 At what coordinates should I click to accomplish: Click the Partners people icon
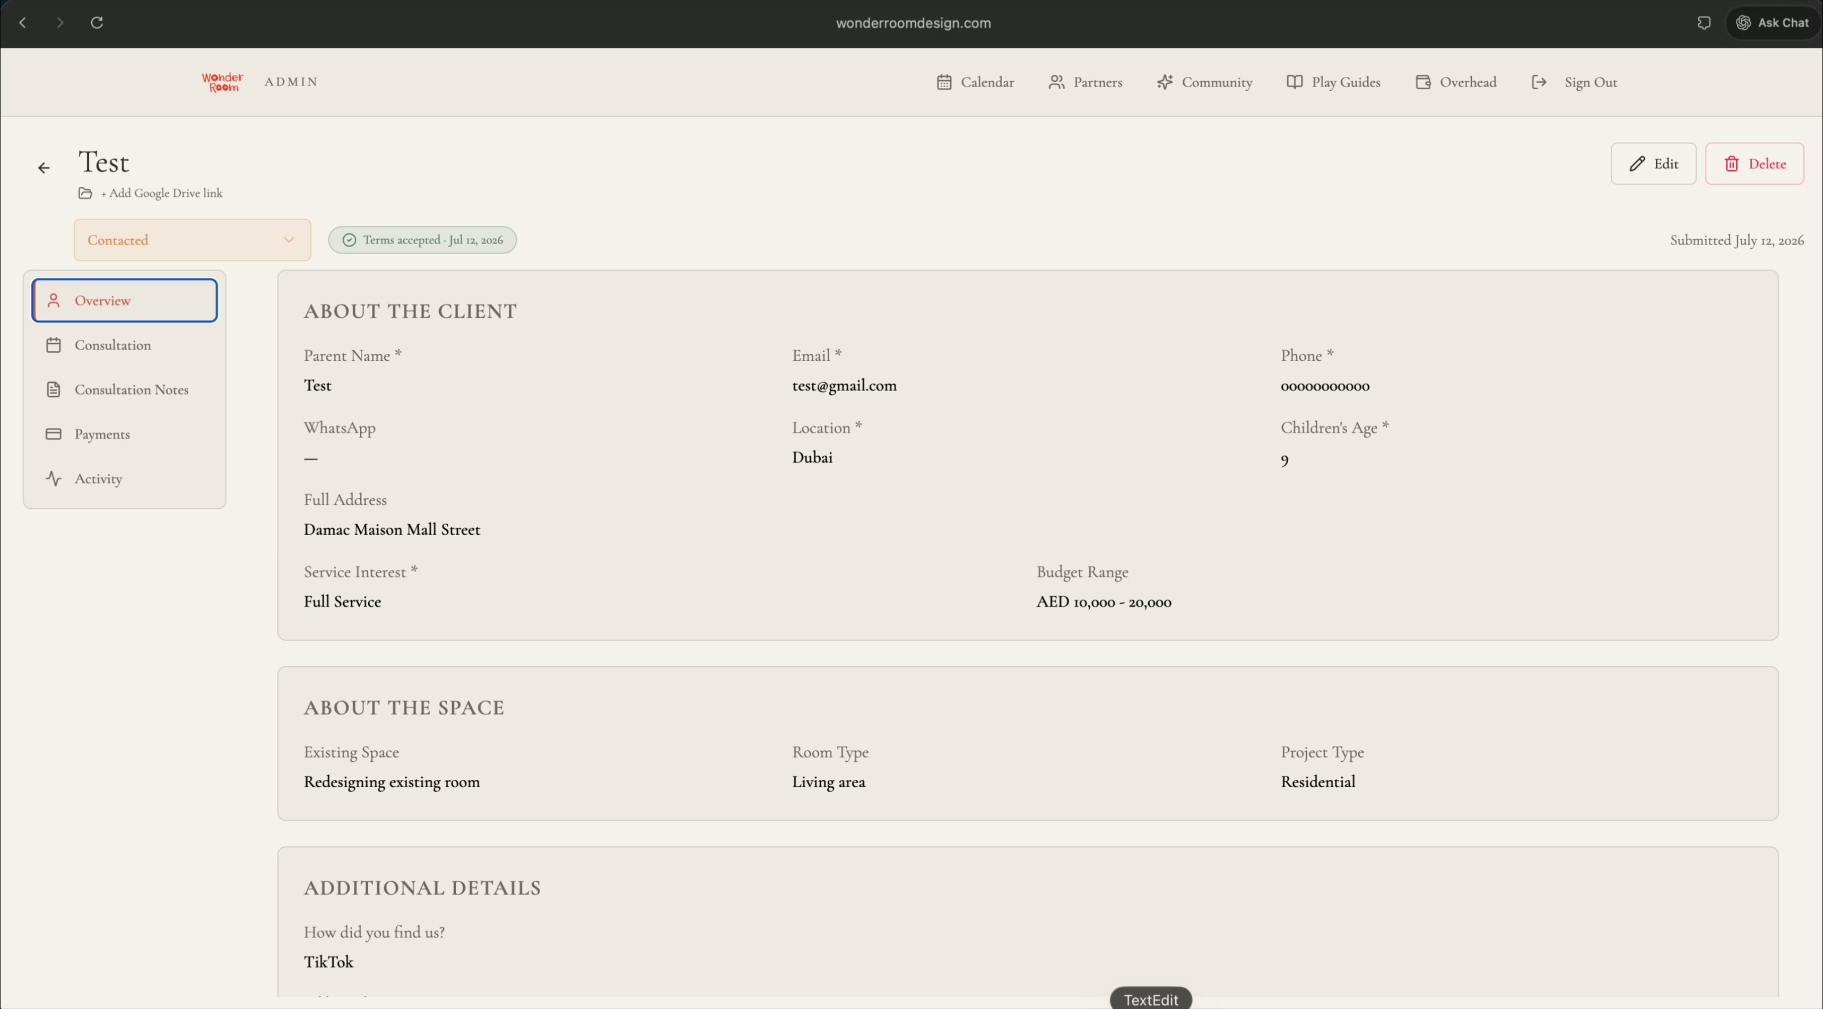click(x=1056, y=82)
